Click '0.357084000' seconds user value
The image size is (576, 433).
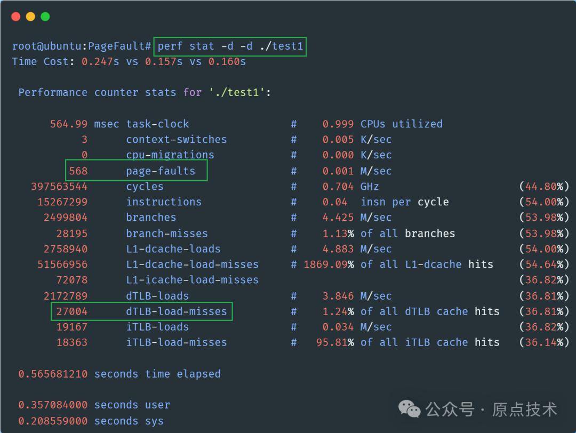tap(53, 404)
